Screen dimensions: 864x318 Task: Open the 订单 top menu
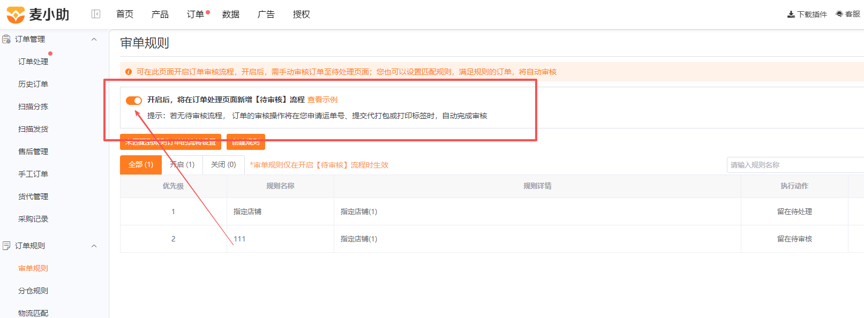(x=196, y=14)
